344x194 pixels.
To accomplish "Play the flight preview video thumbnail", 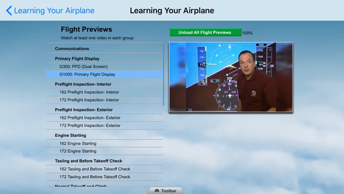I will [231, 77].
